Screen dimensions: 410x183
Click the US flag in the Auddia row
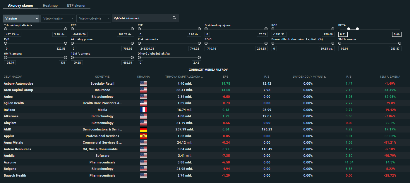click(144, 156)
